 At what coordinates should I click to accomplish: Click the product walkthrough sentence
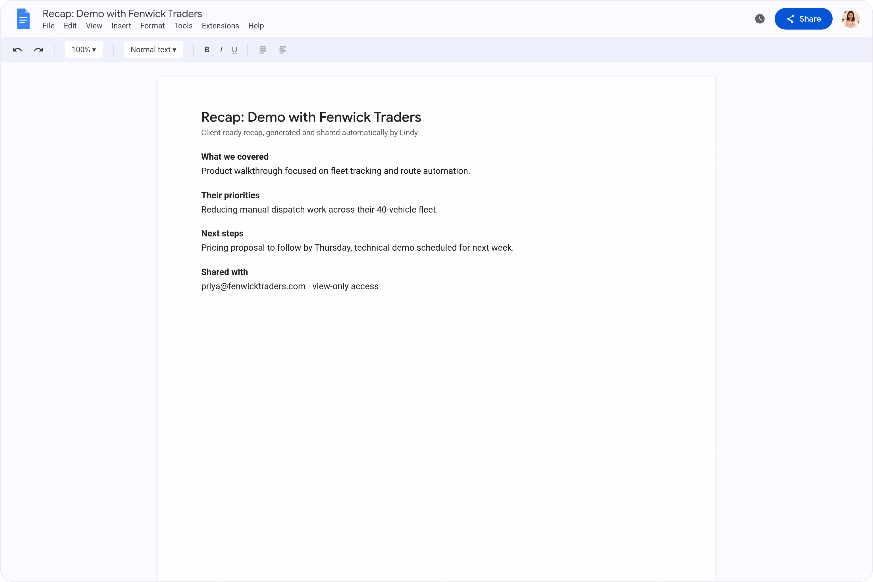tap(336, 171)
